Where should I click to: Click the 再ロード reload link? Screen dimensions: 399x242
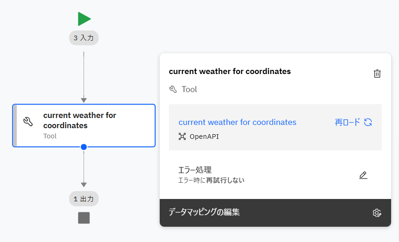click(x=347, y=122)
